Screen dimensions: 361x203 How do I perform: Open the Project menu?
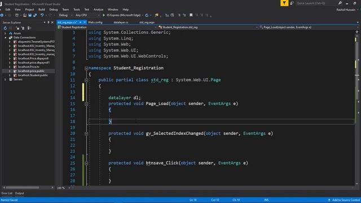29,10
